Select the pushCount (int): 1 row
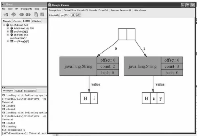The width and height of the screenshot is (199, 136). click(19, 38)
